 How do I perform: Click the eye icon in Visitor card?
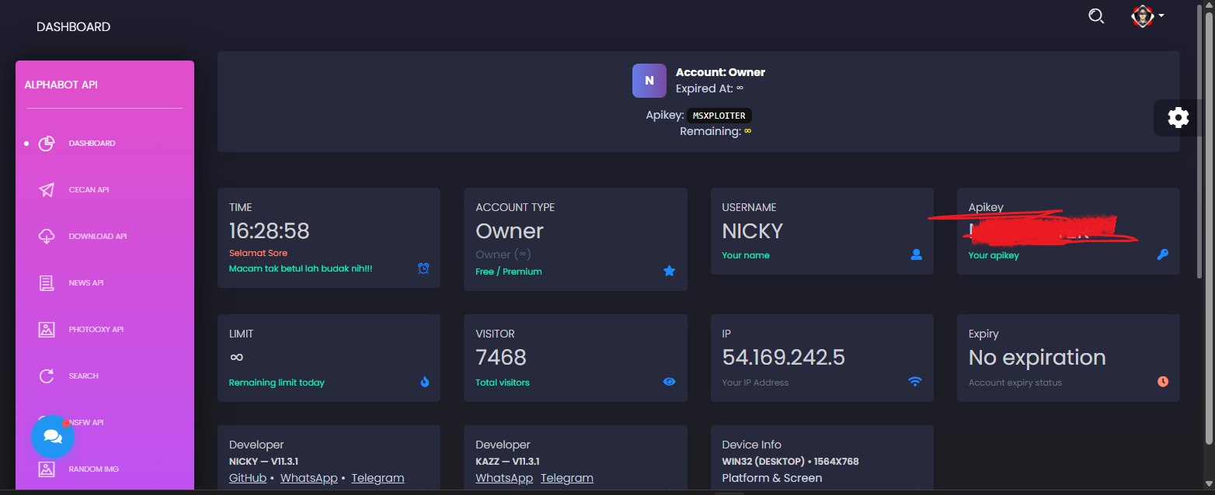pyautogui.click(x=670, y=382)
